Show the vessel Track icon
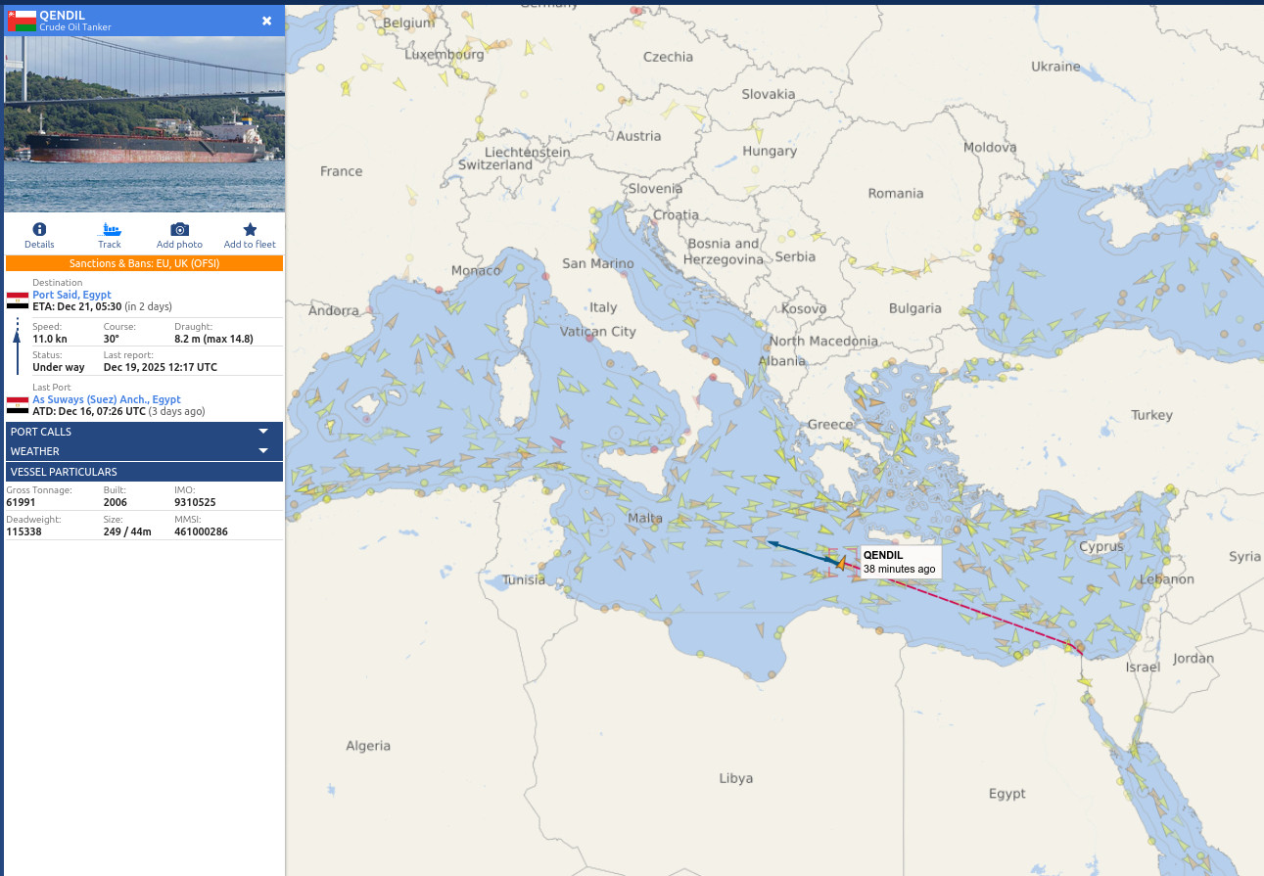 (110, 229)
